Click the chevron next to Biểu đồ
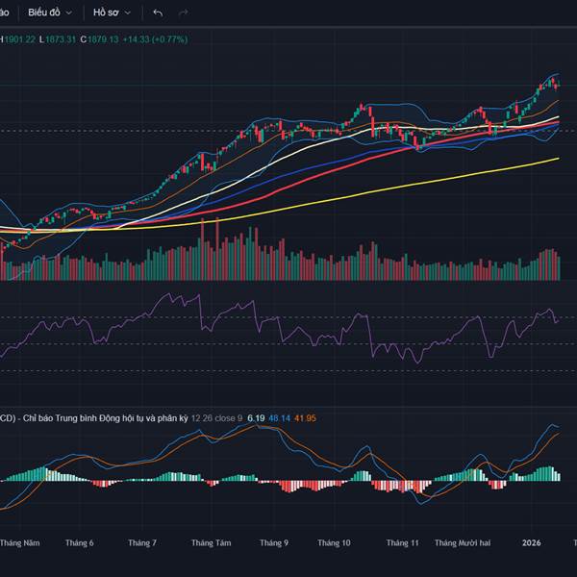The width and height of the screenshot is (577, 577). (x=68, y=13)
